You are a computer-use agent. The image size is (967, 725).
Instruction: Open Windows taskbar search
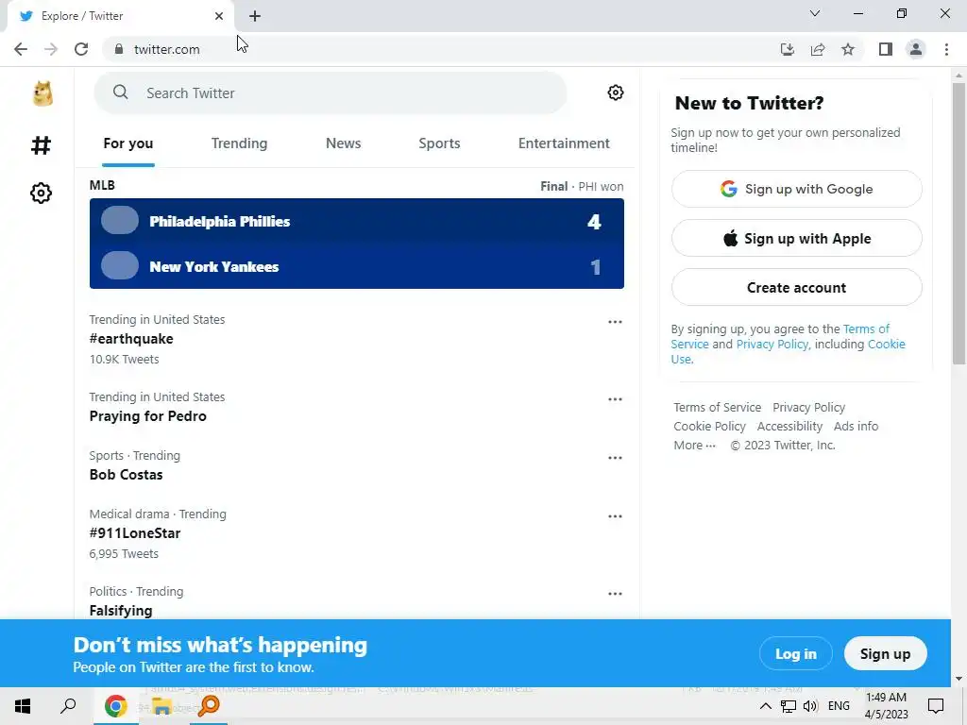pos(68,706)
